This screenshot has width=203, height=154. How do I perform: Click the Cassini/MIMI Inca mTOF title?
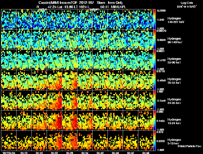click(58, 3)
